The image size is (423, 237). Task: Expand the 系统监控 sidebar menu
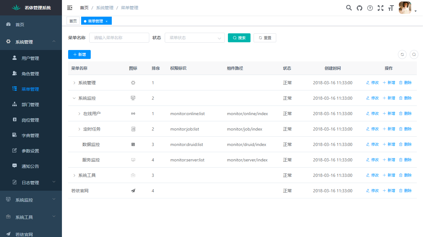tap(31, 200)
